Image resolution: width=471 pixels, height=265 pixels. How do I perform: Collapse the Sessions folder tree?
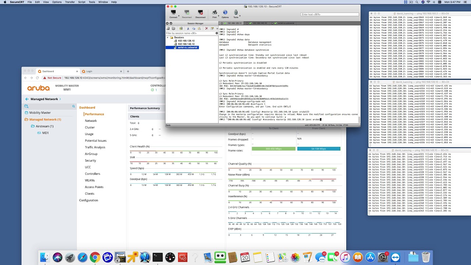(167, 38)
